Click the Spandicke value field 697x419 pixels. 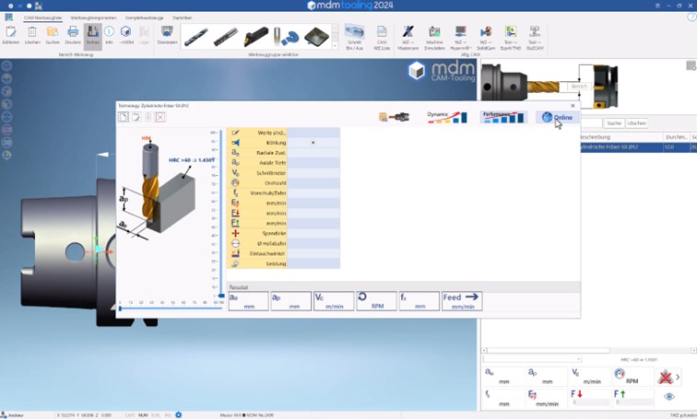[x=313, y=234]
